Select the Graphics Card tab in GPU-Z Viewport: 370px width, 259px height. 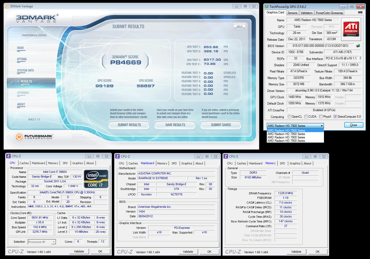pos(275,12)
